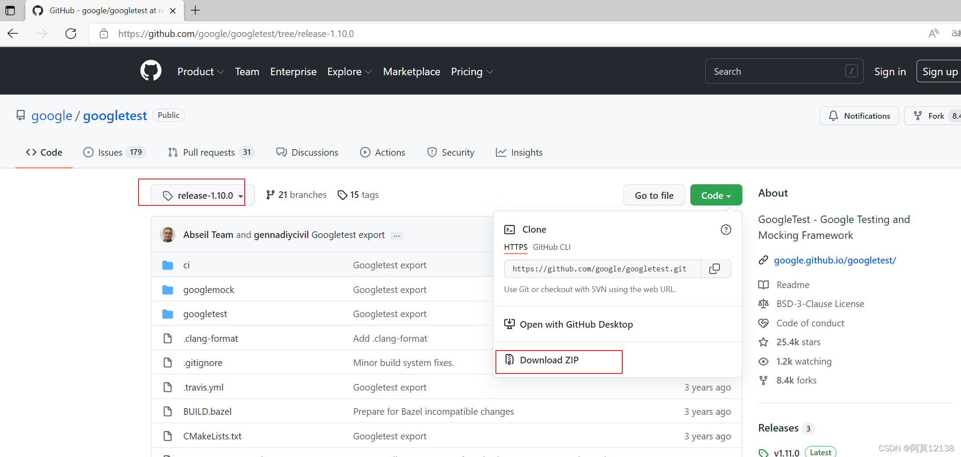Click the googletest repository name link
This screenshot has height=457, width=961.
click(x=115, y=116)
